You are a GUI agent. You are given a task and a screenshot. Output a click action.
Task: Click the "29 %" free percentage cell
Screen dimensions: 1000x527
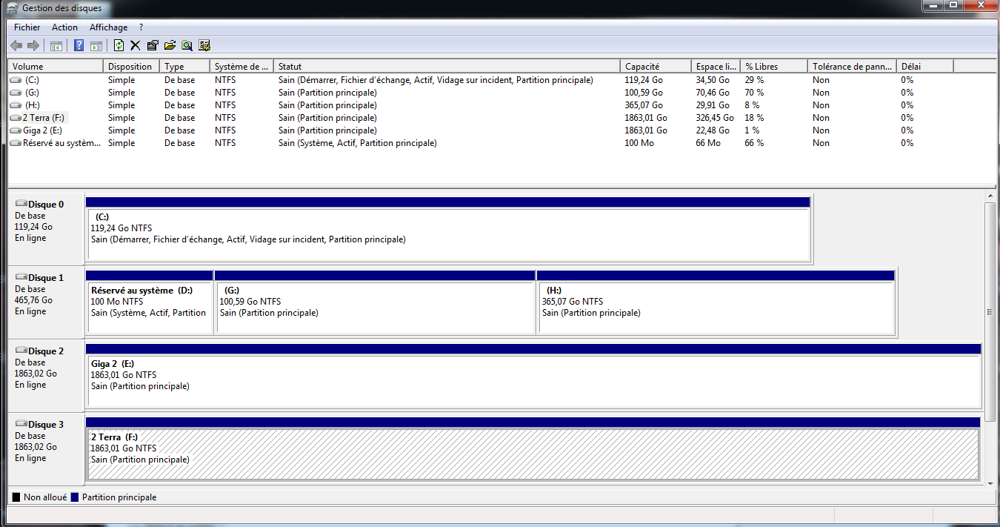coord(755,80)
